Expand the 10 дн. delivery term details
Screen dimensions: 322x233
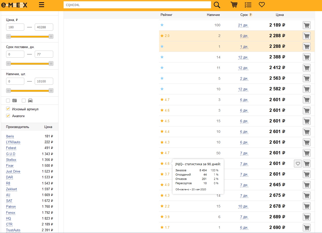[243, 206]
